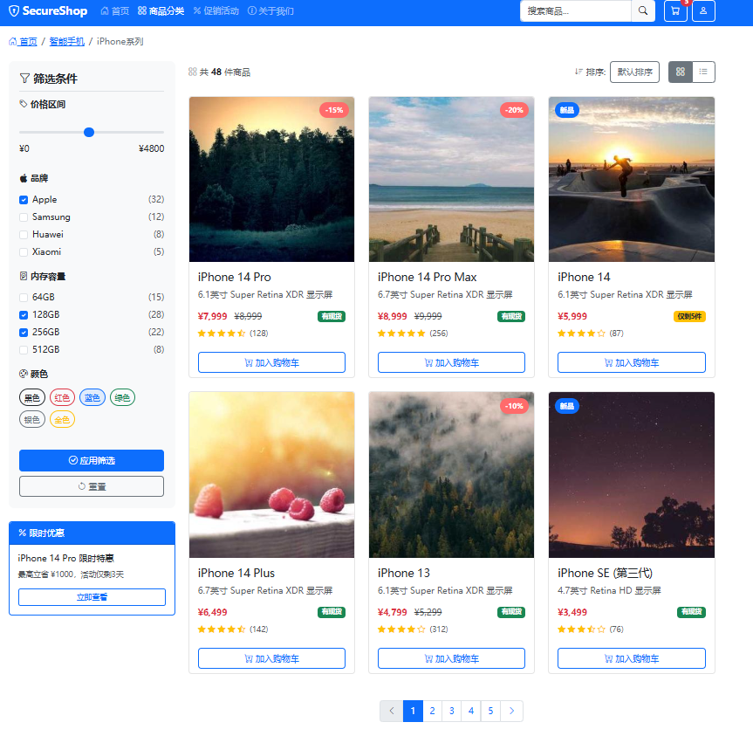Screen dimensions: 753x736
Task: Select the 黑色 color chip
Action: (x=32, y=397)
